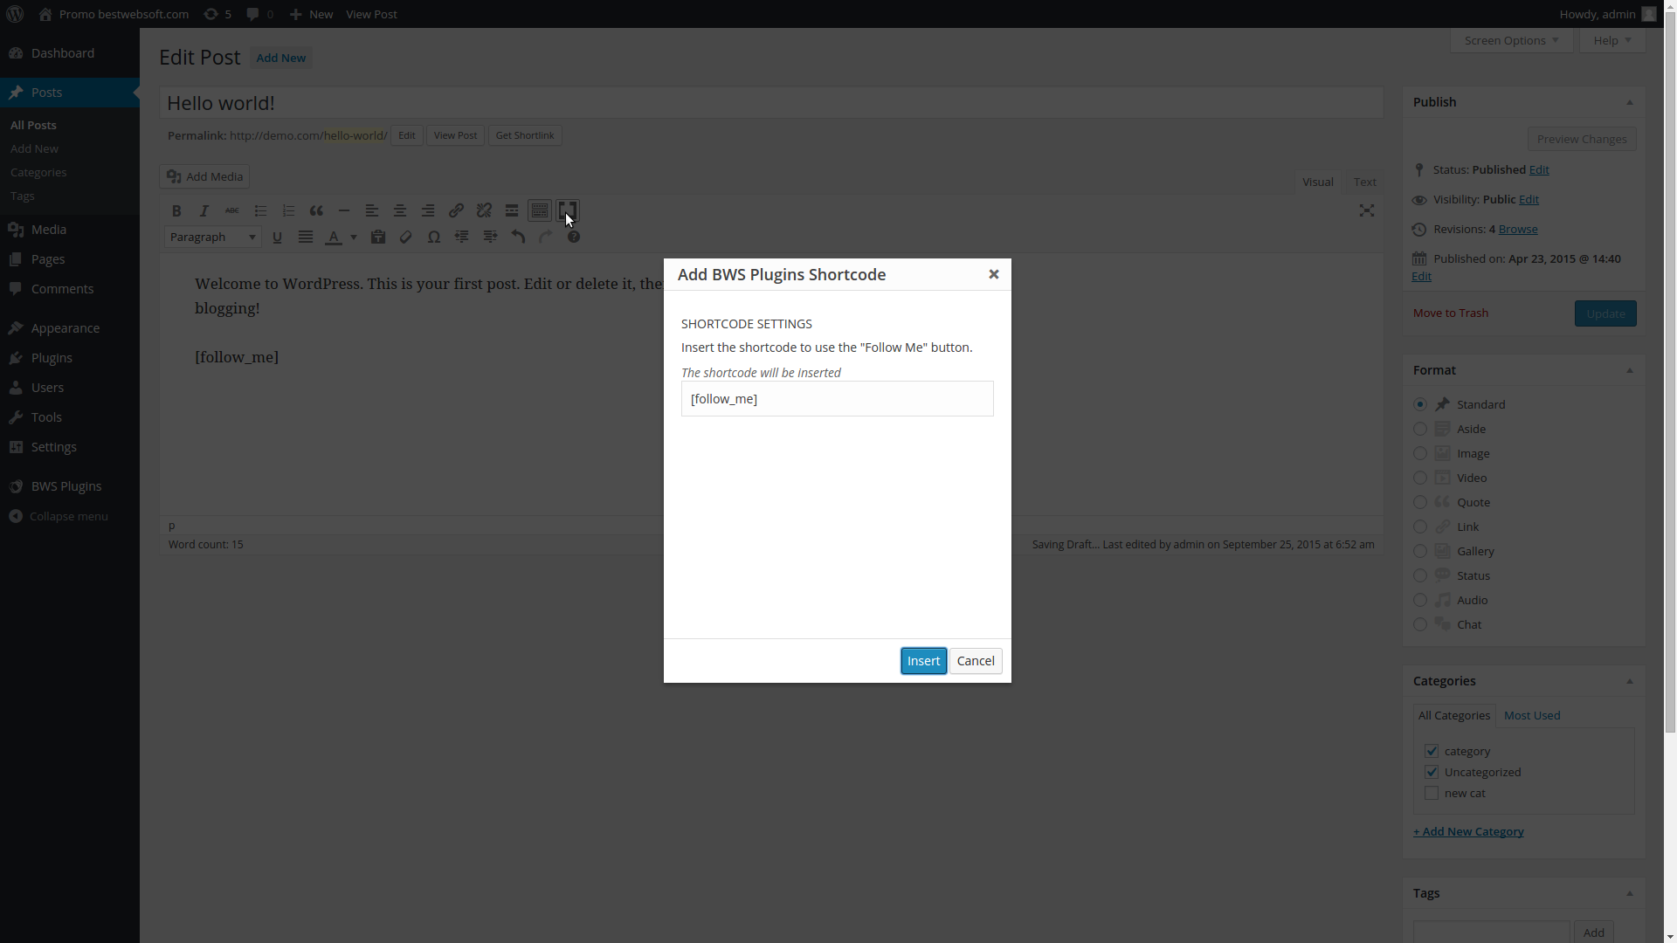The image size is (1677, 943).
Task: Toggle Bold formatting in editor toolbar
Action: pyautogui.click(x=176, y=210)
